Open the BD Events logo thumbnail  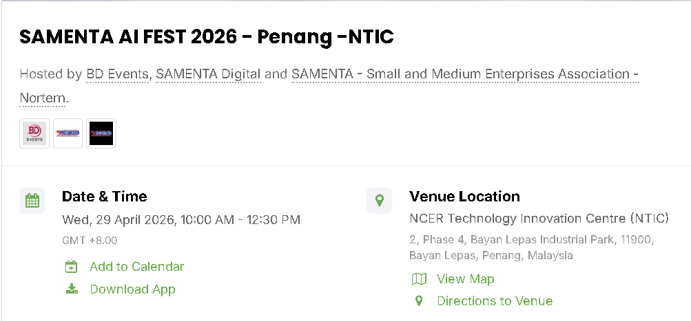click(34, 133)
